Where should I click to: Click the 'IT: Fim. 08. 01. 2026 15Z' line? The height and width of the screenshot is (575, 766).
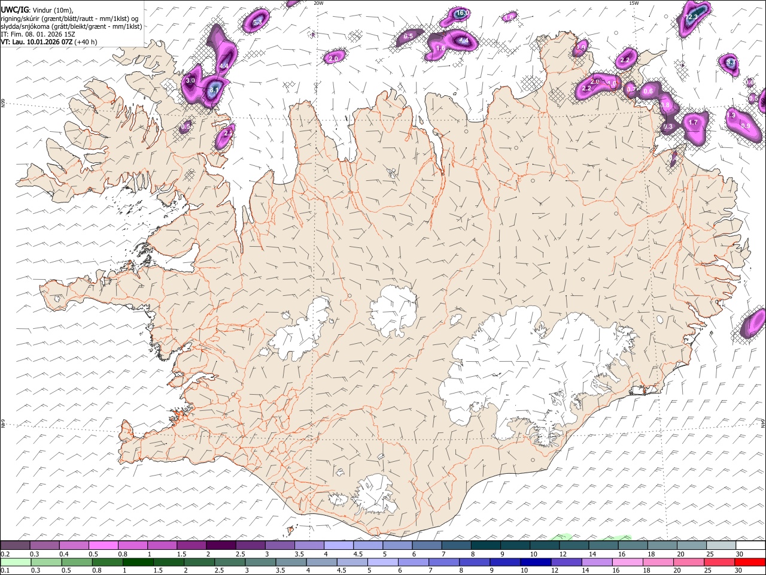tap(38, 34)
